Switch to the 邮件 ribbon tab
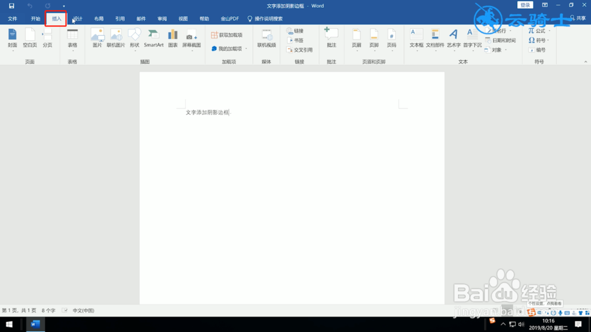Screen dimensions: 591x332 (141, 18)
